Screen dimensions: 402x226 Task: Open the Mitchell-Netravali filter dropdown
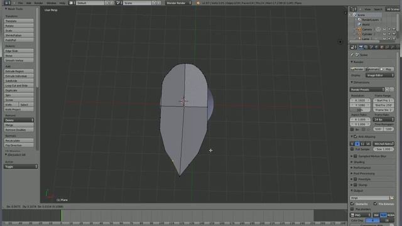tap(384, 144)
